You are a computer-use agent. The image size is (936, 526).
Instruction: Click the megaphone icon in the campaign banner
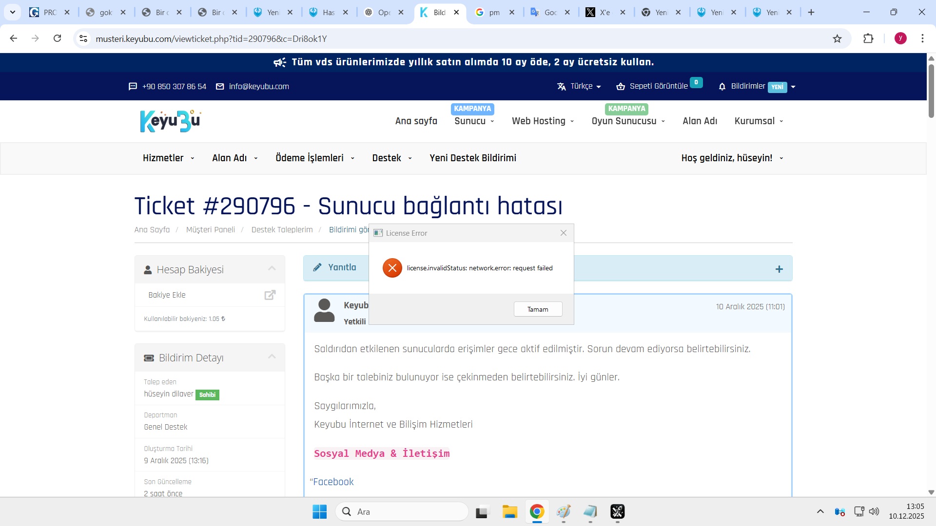click(x=280, y=62)
